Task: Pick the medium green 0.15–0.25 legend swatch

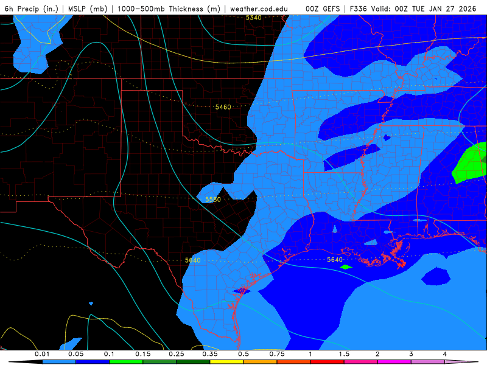Action: pyautogui.click(x=159, y=362)
